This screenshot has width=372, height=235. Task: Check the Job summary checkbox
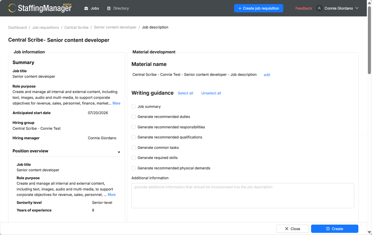(133, 107)
